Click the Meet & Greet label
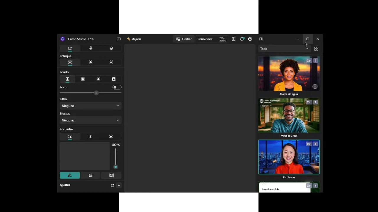This screenshot has width=378, height=212. point(289,136)
